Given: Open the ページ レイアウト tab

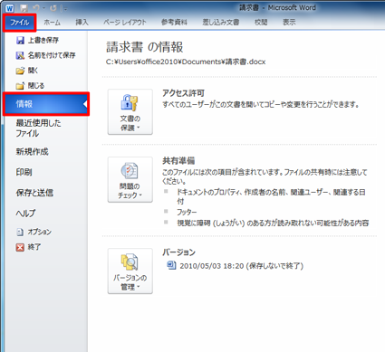Looking at the screenshot, I should [x=125, y=23].
